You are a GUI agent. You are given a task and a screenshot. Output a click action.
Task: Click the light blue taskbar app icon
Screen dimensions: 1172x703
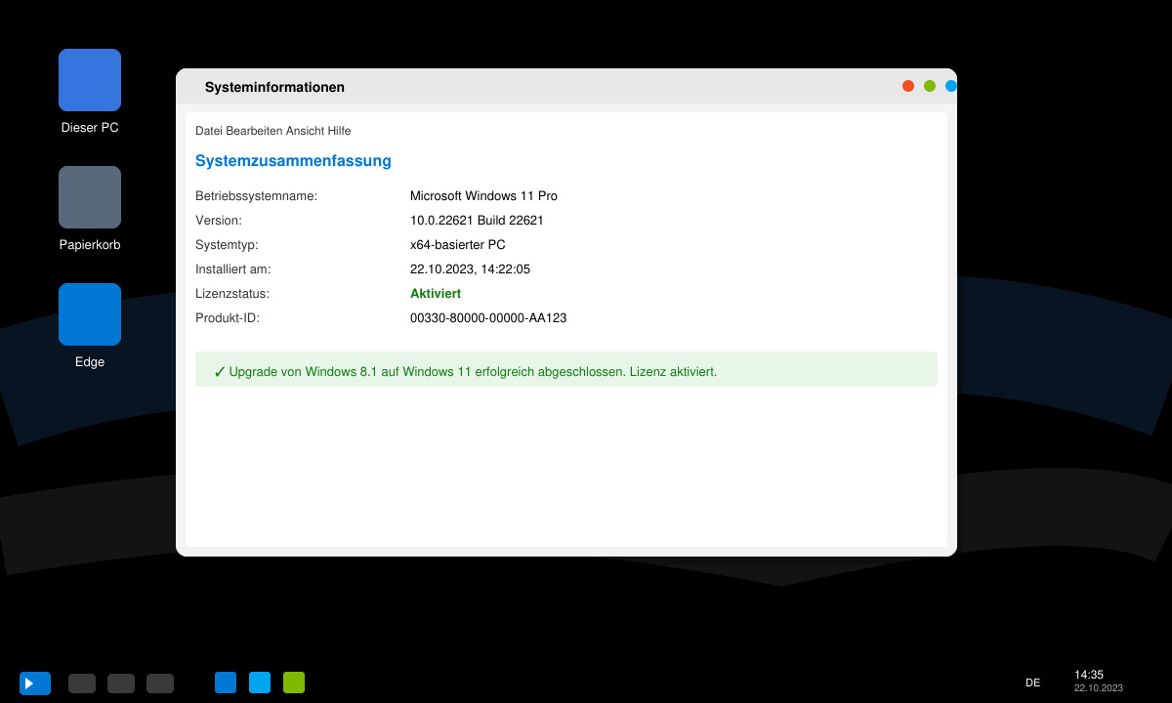click(260, 682)
